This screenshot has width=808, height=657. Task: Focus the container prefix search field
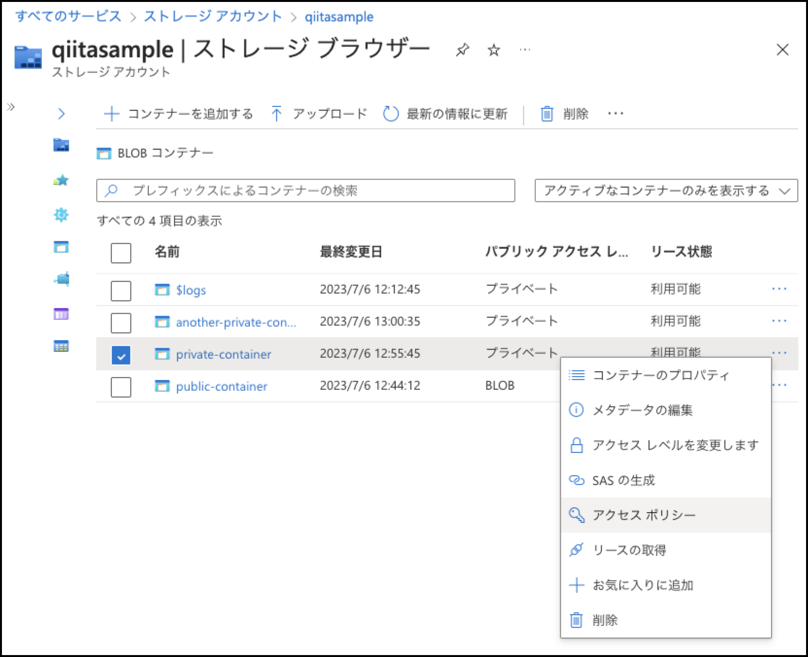tap(306, 190)
